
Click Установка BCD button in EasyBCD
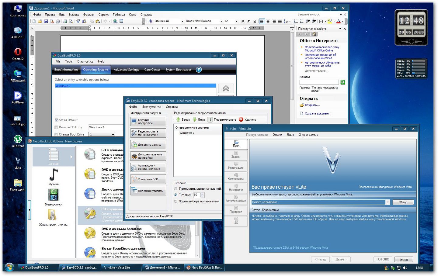pyautogui.click(x=148, y=179)
